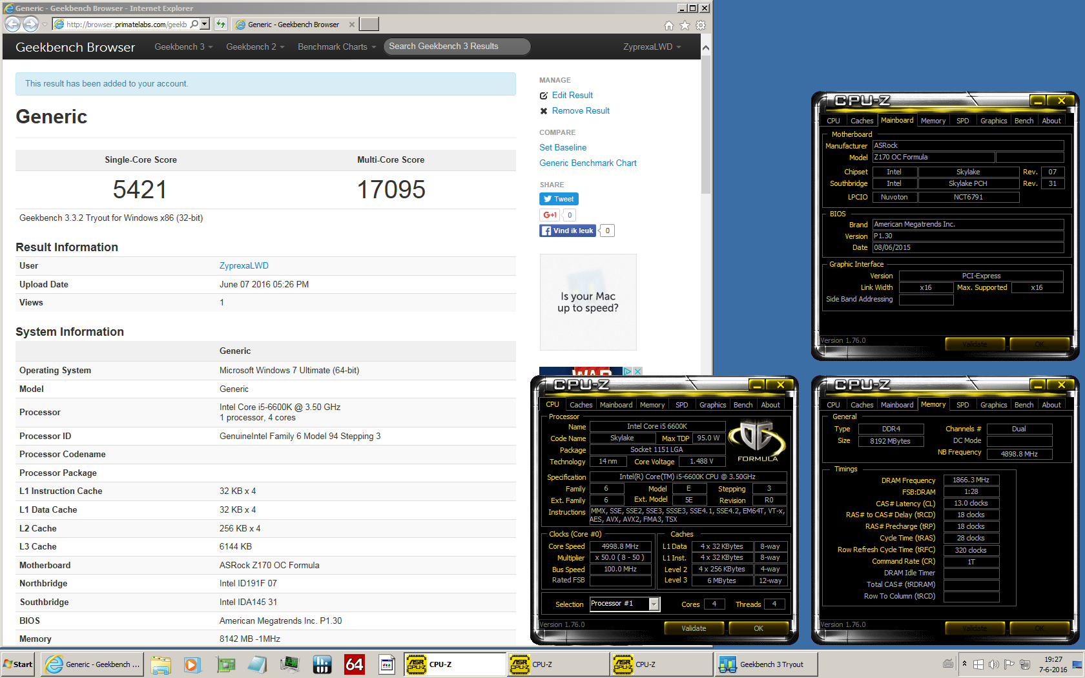Open the volume speaker tray icon
The image size is (1085, 678).
click(x=993, y=664)
